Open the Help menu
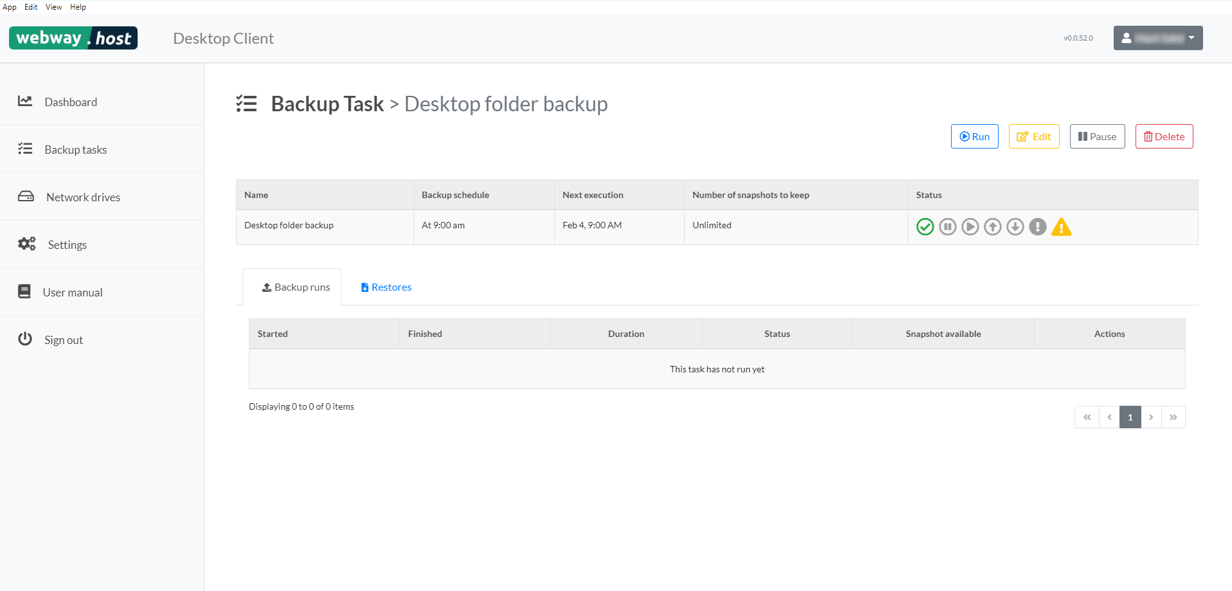Image resolution: width=1232 pixels, height=591 pixels. tap(78, 6)
